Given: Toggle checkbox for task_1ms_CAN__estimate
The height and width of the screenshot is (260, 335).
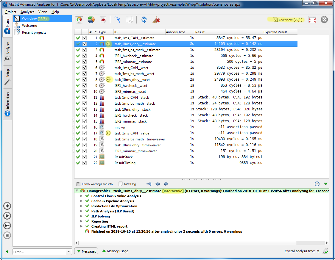Looking at the screenshot, I should pos(85,38).
